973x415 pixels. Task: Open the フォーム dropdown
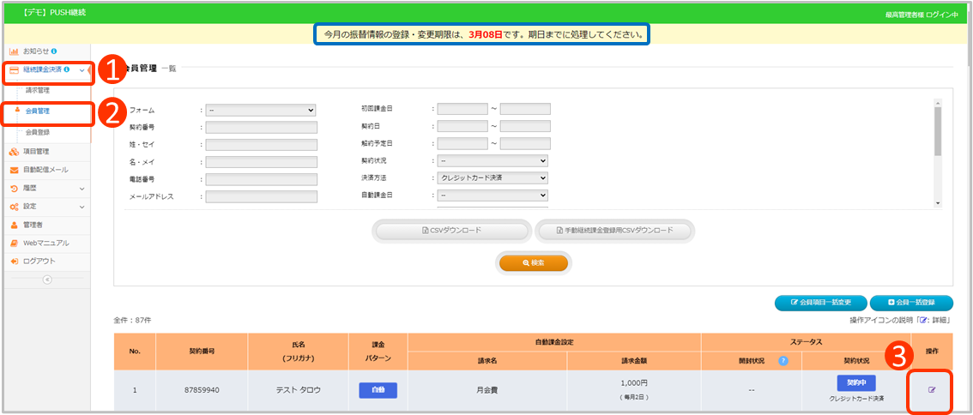tap(261, 110)
